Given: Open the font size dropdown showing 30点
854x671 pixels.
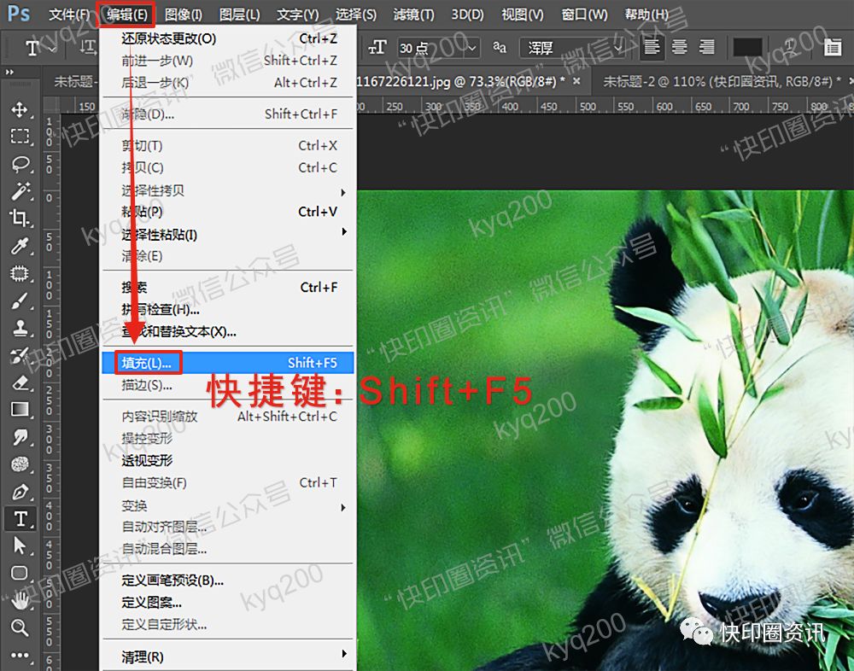Looking at the screenshot, I should 472,49.
